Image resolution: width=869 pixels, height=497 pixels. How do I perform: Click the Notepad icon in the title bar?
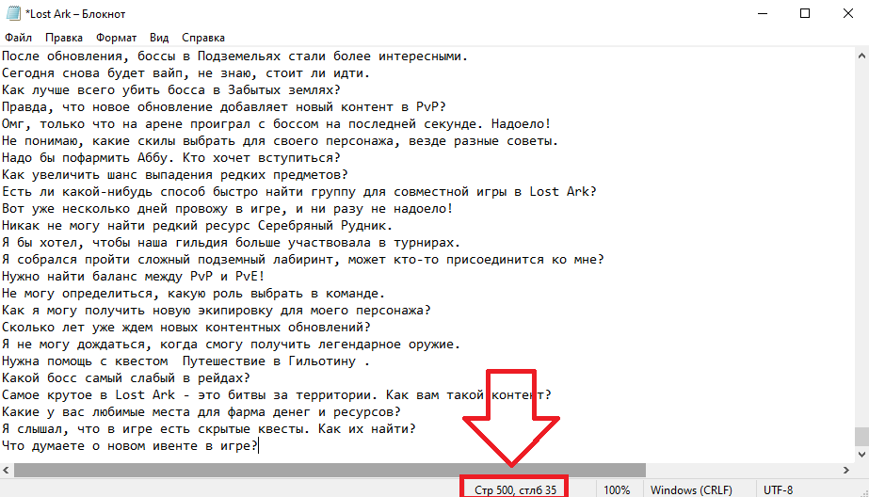[13, 13]
